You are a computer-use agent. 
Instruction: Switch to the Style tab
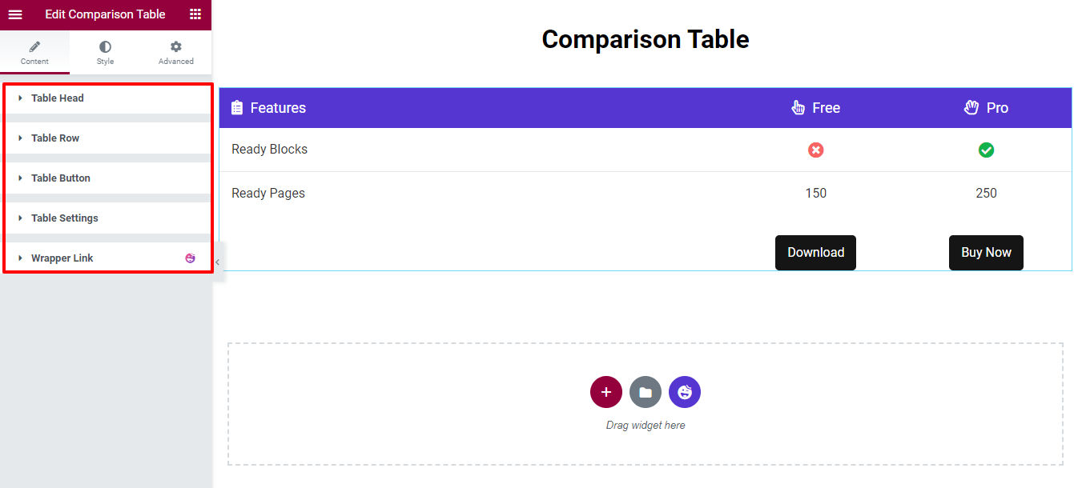point(105,52)
